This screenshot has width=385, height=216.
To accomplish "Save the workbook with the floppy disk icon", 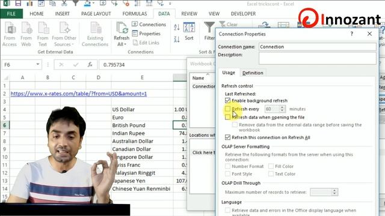I will pos(18,3).
